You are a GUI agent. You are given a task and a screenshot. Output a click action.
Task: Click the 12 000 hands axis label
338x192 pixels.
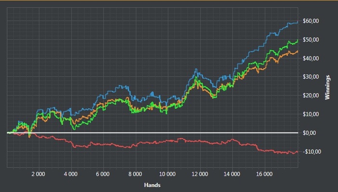pyautogui.click(x=200, y=174)
